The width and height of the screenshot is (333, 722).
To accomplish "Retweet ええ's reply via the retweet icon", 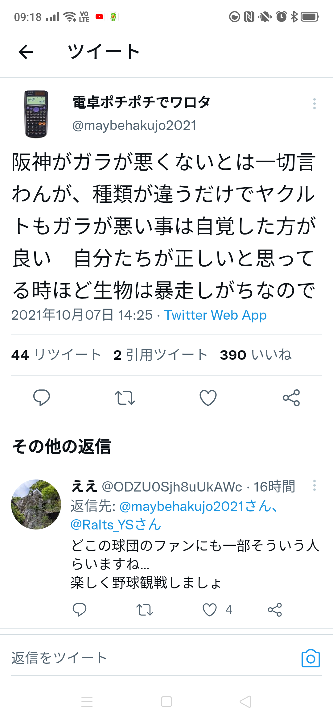I will tap(145, 610).
